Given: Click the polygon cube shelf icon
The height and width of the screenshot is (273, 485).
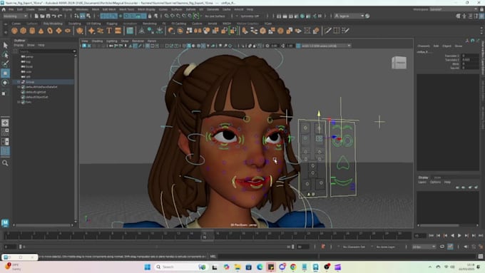Looking at the screenshot, I should pos(24,31).
